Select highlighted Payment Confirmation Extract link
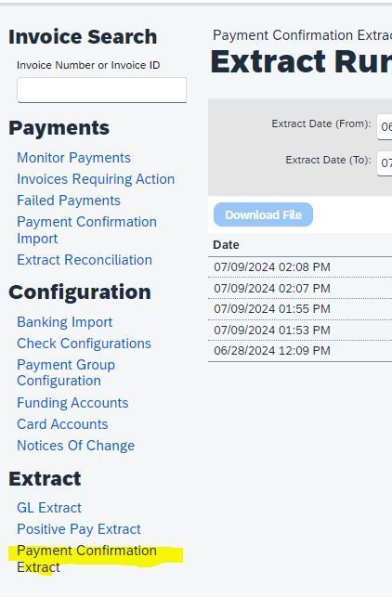 pos(87,559)
